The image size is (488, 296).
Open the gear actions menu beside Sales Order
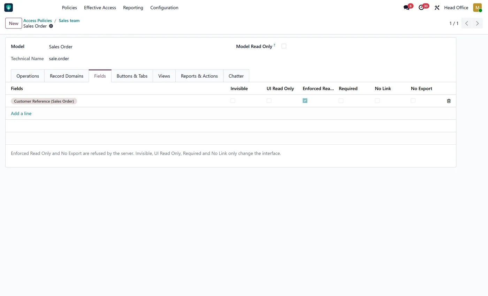click(x=51, y=26)
